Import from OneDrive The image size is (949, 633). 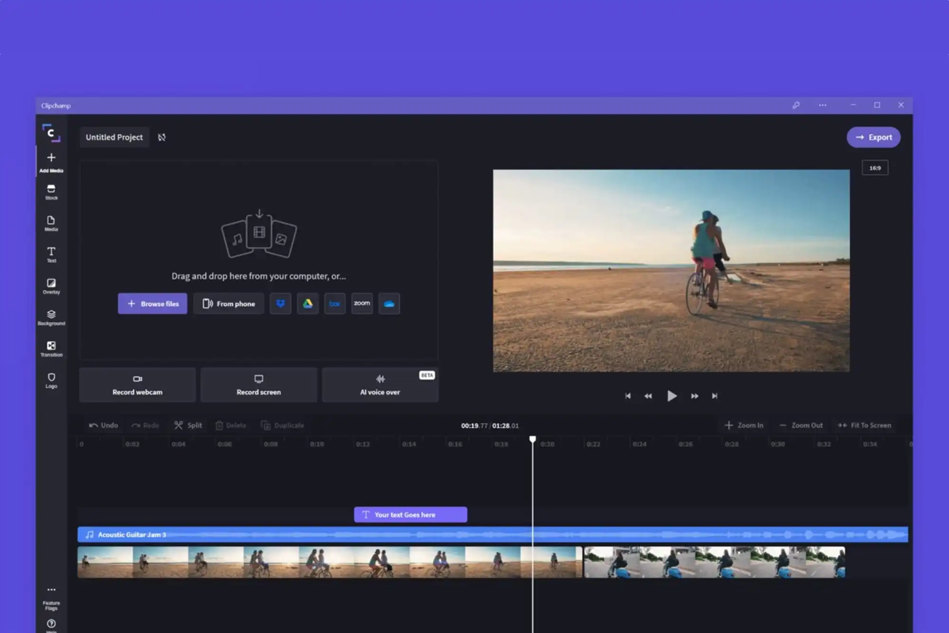coord(389,303)
